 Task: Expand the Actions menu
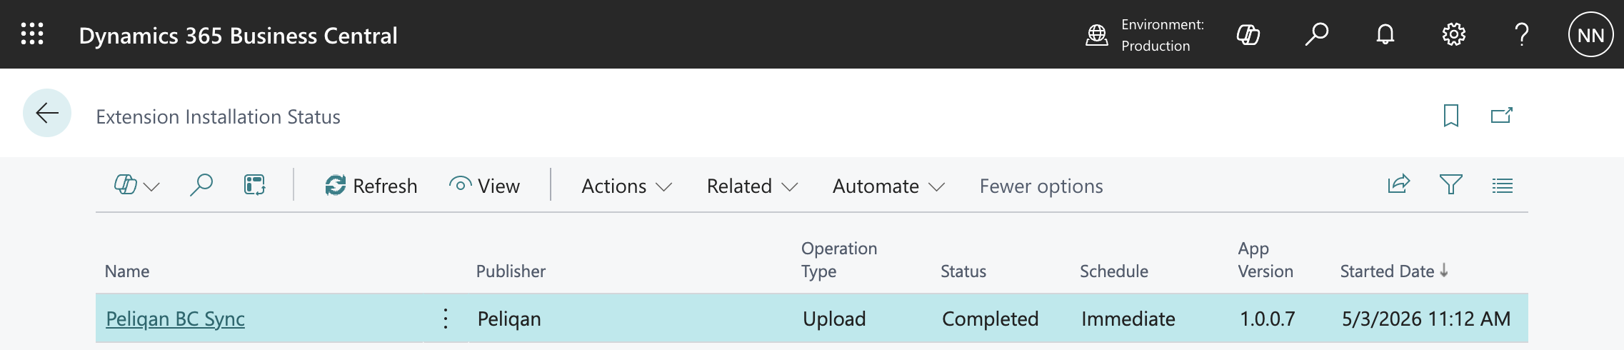pos(626,186)
